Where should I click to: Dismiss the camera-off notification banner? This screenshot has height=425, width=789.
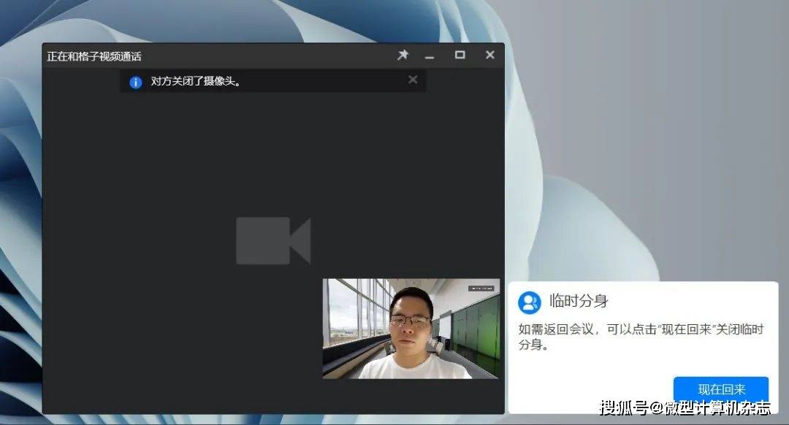413,80
